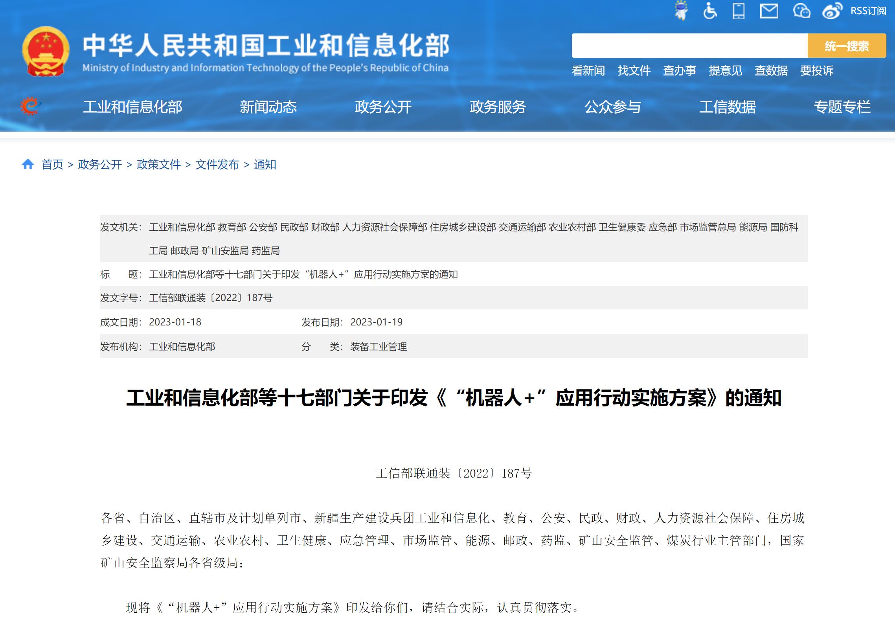Viewport: 895px width, 623px height.
Task: Click the 分类 value 装备工业管理
Action: pos(378,346)
